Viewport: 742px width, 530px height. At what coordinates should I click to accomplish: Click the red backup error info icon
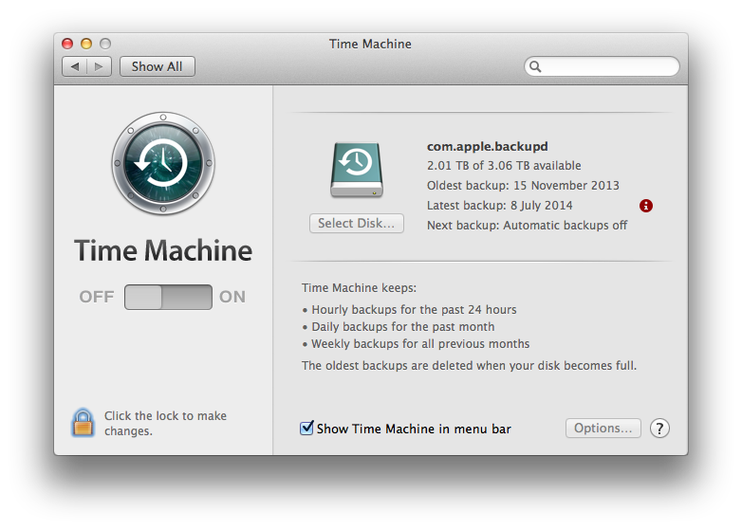coord(646,206)
